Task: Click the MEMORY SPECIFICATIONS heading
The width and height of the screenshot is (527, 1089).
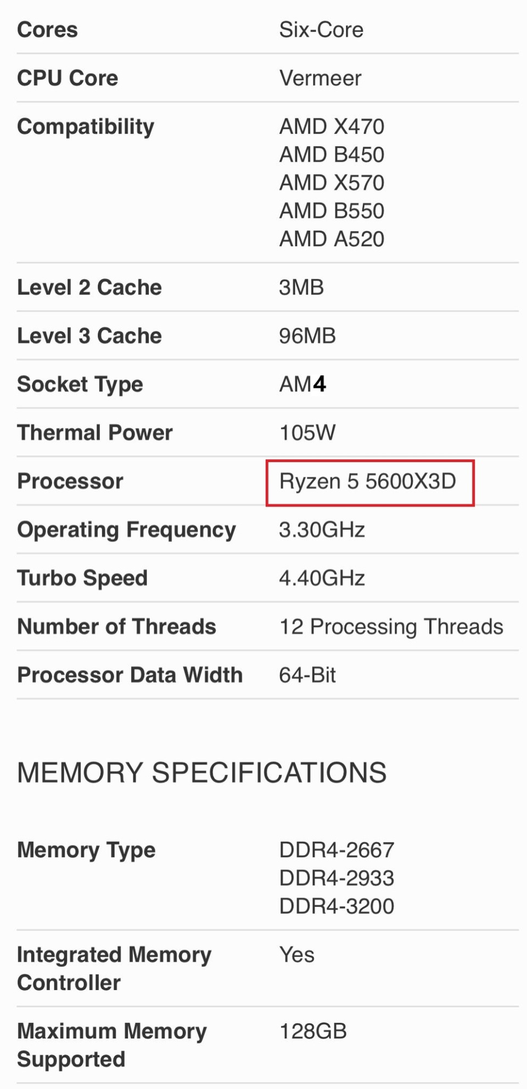Action: (201, 773)
